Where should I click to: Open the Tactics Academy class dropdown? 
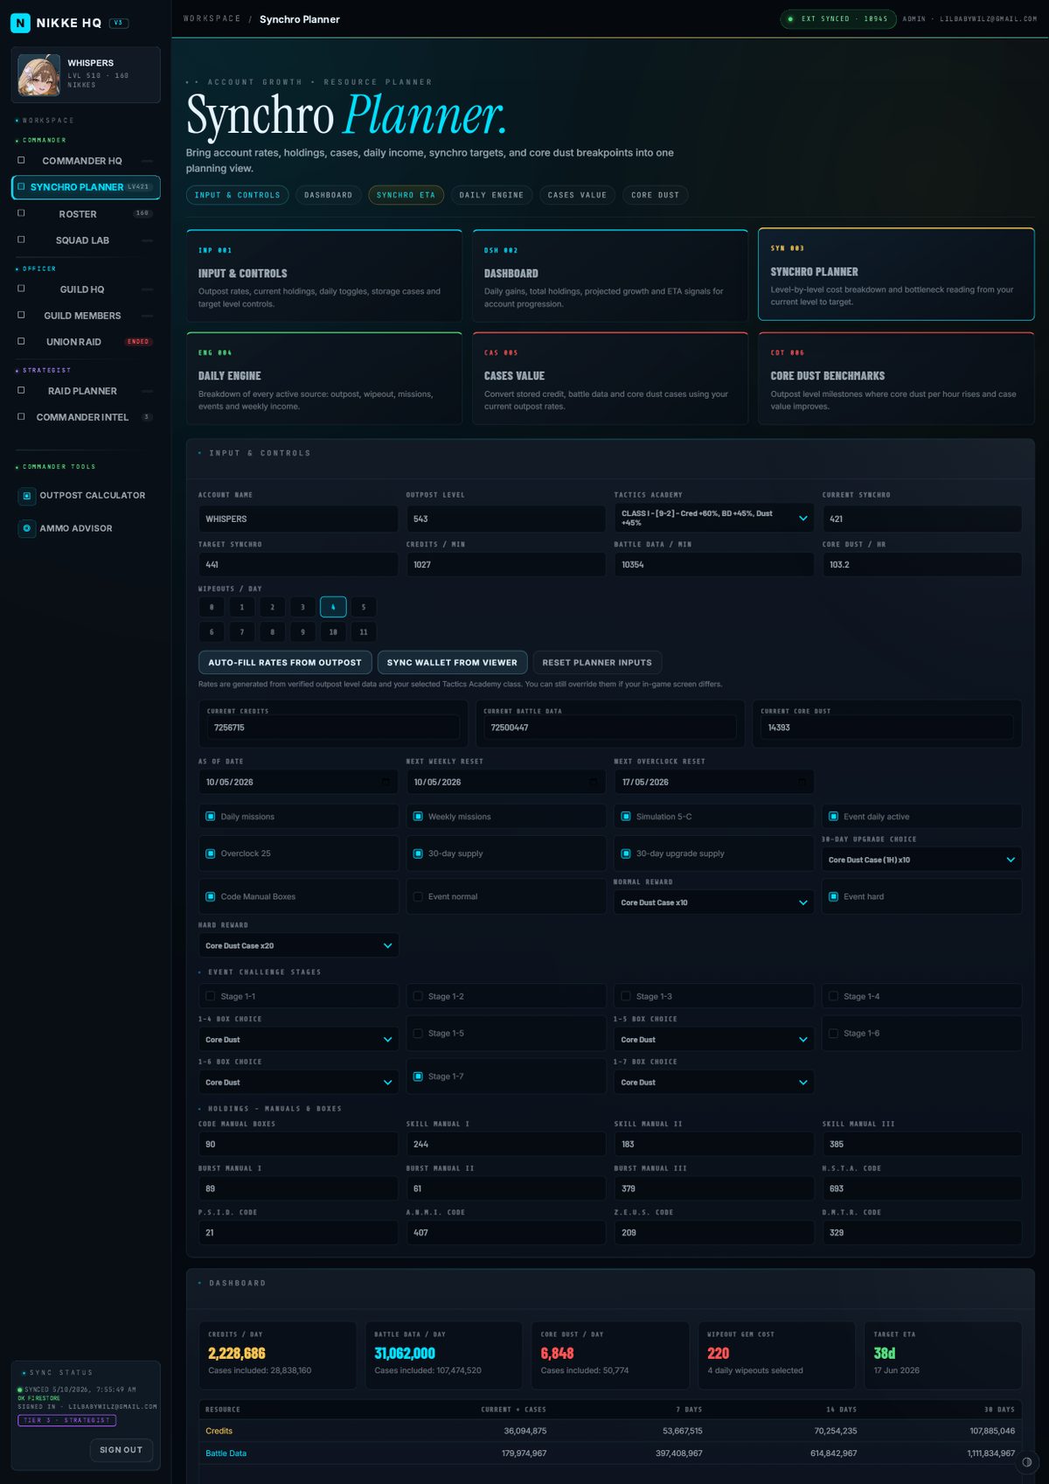(x=714, y=519)
